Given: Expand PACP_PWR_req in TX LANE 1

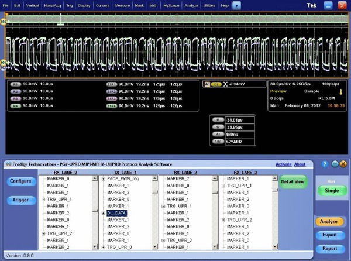Looking at the screenshot, I should (104, 178).
